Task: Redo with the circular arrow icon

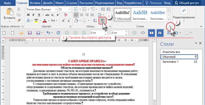Action: [58, 33]
